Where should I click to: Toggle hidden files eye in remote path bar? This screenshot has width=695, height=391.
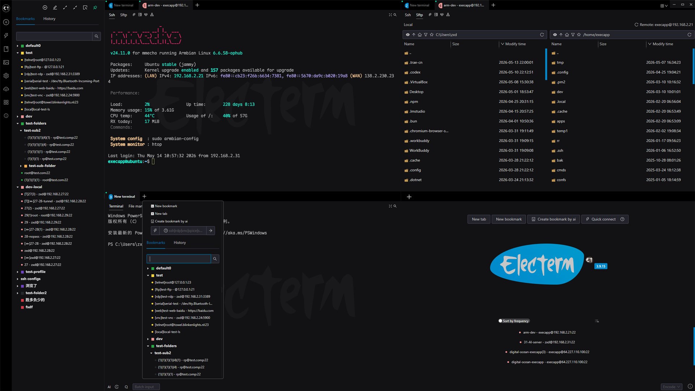555,35
